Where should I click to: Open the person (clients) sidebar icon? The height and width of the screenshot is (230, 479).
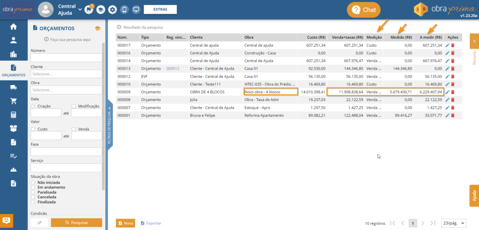click(x=14, y=40)
